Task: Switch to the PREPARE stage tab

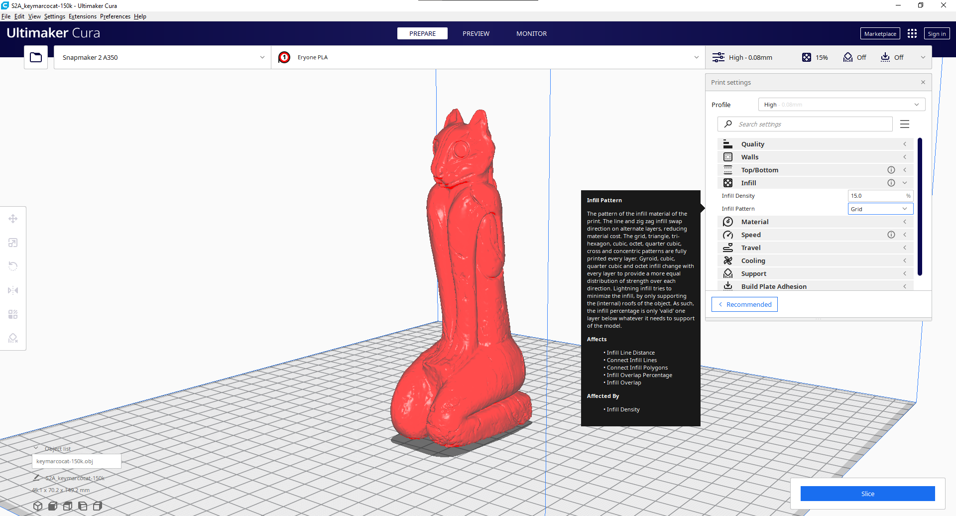Action: tap(422, 33)
